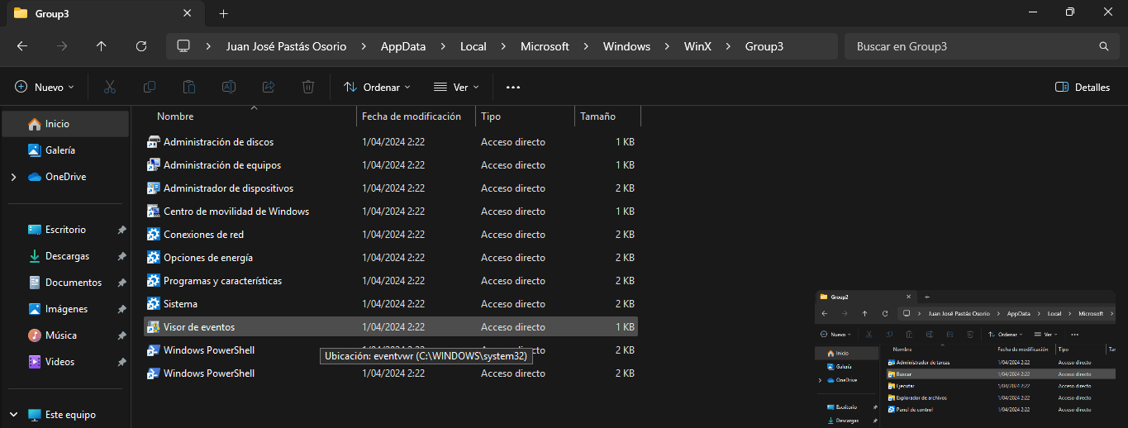1128x428 pixels.
Task: Close the Group3 tab
Action: (x=188, y=13)
